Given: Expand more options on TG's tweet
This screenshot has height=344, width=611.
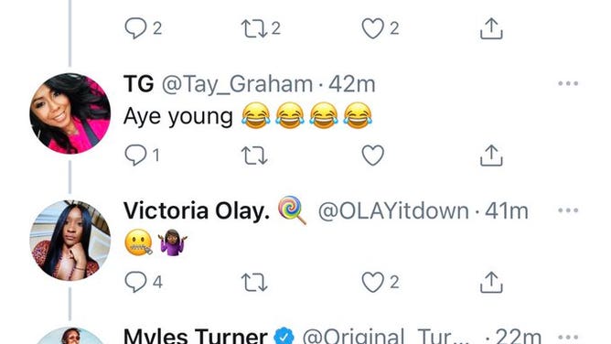Looking at the screenshot, I should (x=568, y=83).
